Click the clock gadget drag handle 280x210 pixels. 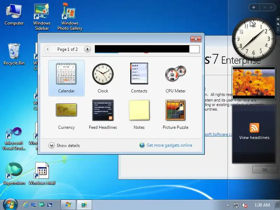278,29
